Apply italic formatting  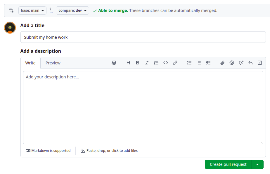click(x=147, y=63)
